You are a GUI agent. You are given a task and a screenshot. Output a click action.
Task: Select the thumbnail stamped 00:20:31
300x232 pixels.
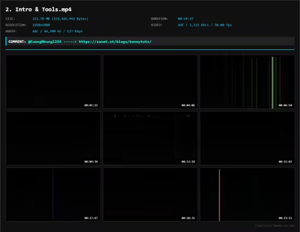pyautogui.click(x=151, y=195)
